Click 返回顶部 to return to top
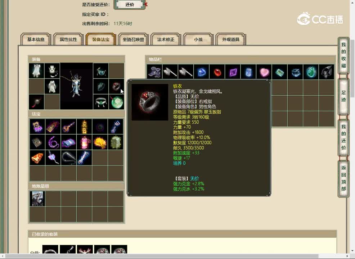 click(343, 178)
